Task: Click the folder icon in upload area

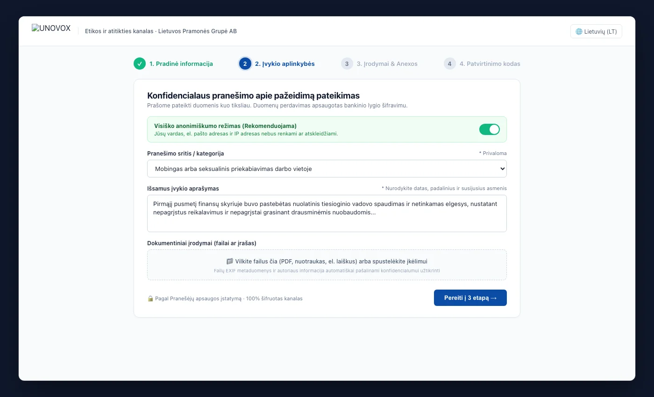Action: [x=230, y=262]
